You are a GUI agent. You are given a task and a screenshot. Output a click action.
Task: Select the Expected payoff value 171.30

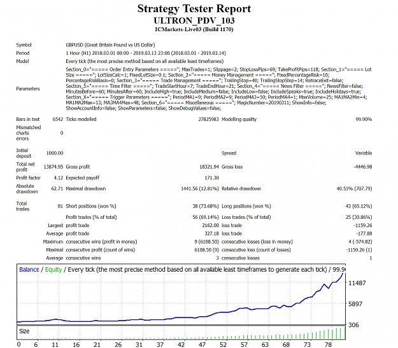pyautogui.click(x=211, y=177)
